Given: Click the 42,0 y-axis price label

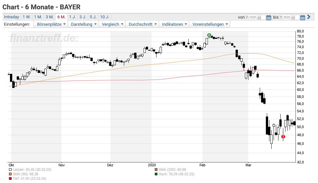Looking at the screenshot, I should point(300,162).
